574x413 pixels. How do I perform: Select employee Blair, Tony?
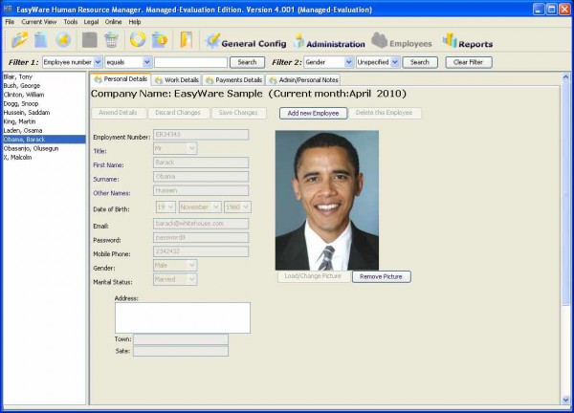pos(44,76)
